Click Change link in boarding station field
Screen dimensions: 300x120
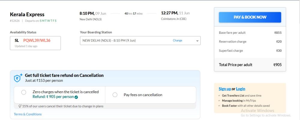(x=177, y=41)
